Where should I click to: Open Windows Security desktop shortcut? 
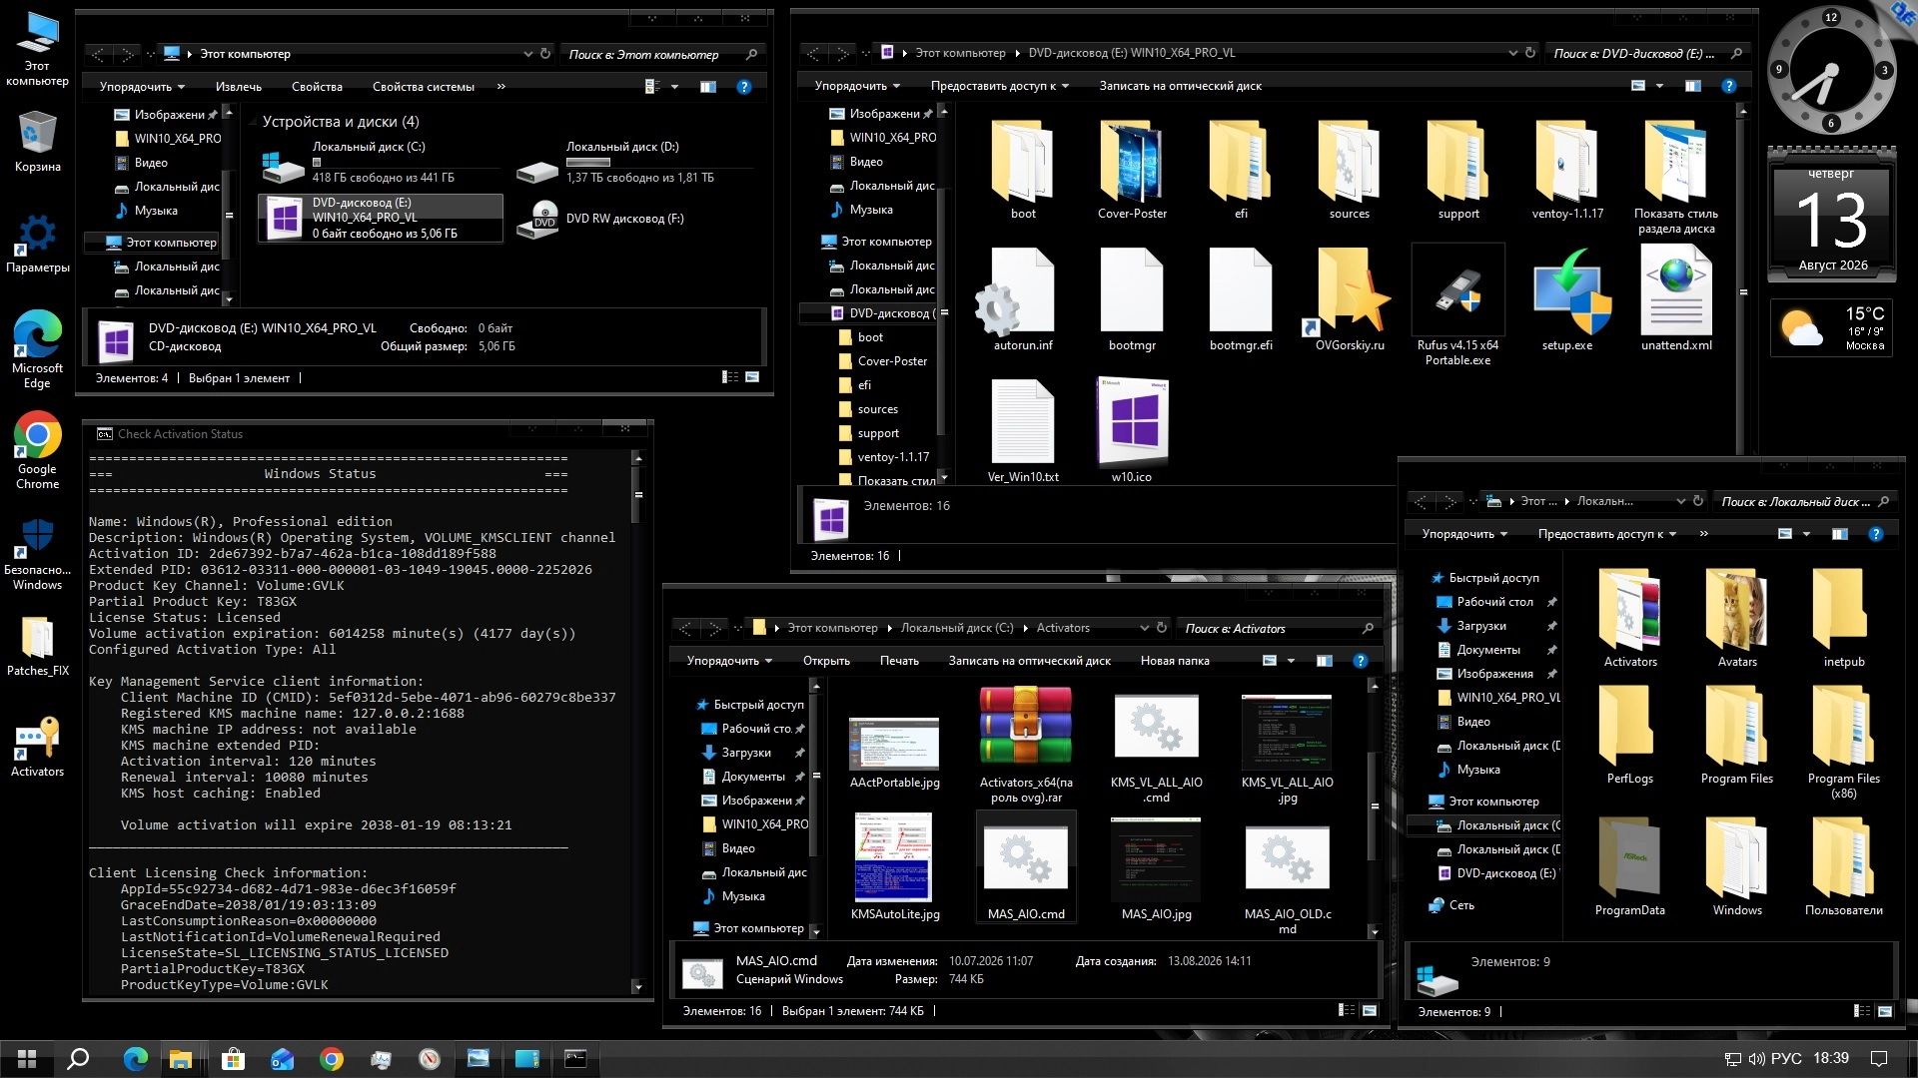37,554
